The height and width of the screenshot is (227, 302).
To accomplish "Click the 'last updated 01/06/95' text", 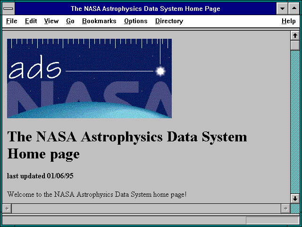I will coord(40,176).
